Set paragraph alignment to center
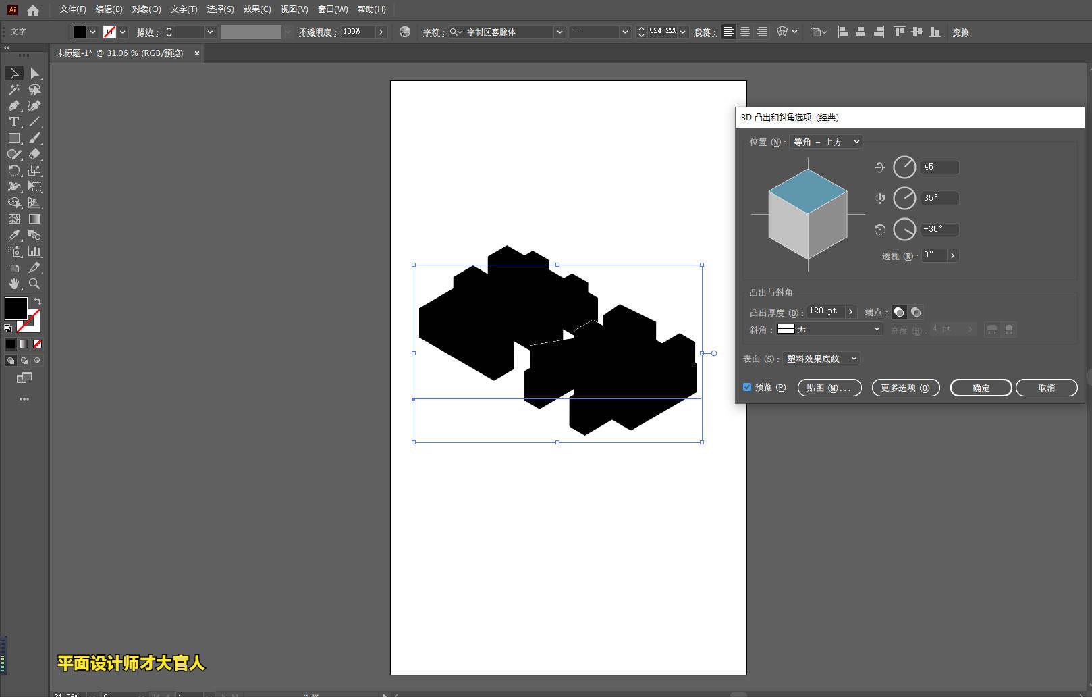1092x697 pixels. point(745,32)
